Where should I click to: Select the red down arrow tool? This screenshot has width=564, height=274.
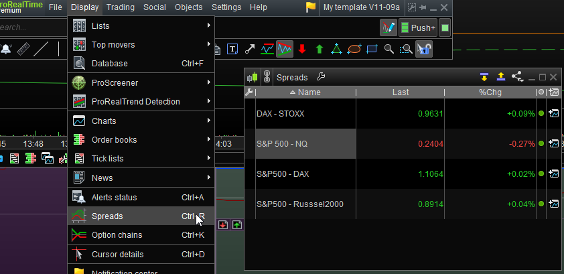click(x=302, y=49)
